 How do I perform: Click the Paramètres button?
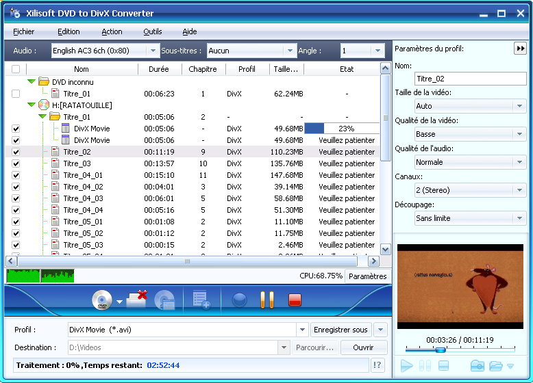[x=368, y=276]
